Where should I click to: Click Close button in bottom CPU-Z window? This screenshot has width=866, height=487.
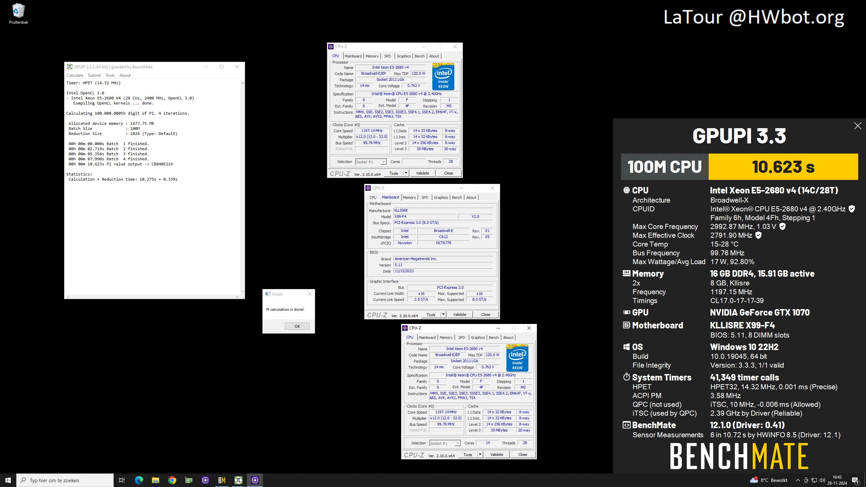click(523, 455)
